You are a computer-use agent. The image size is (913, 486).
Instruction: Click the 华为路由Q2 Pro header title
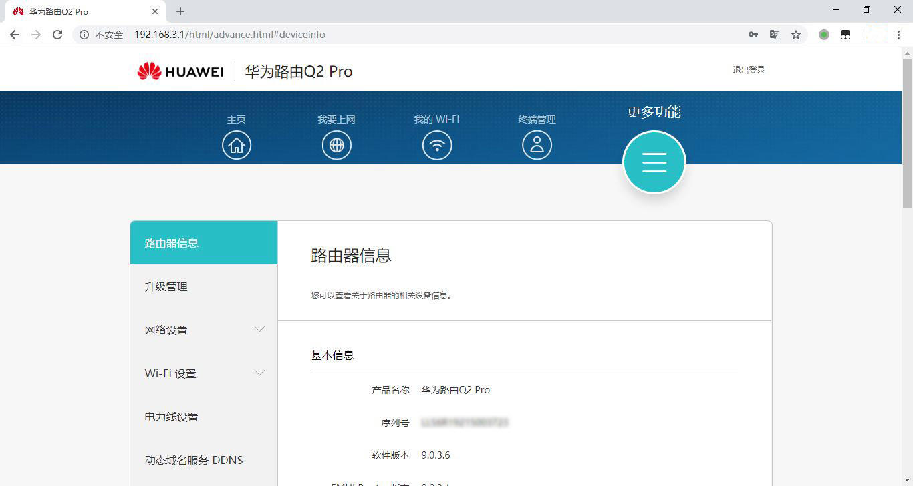(x=298, y=71)
